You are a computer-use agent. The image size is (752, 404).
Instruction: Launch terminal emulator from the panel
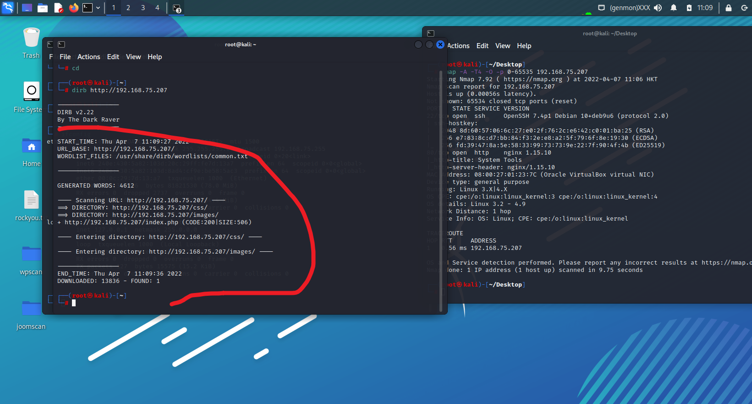click(88, 8)
